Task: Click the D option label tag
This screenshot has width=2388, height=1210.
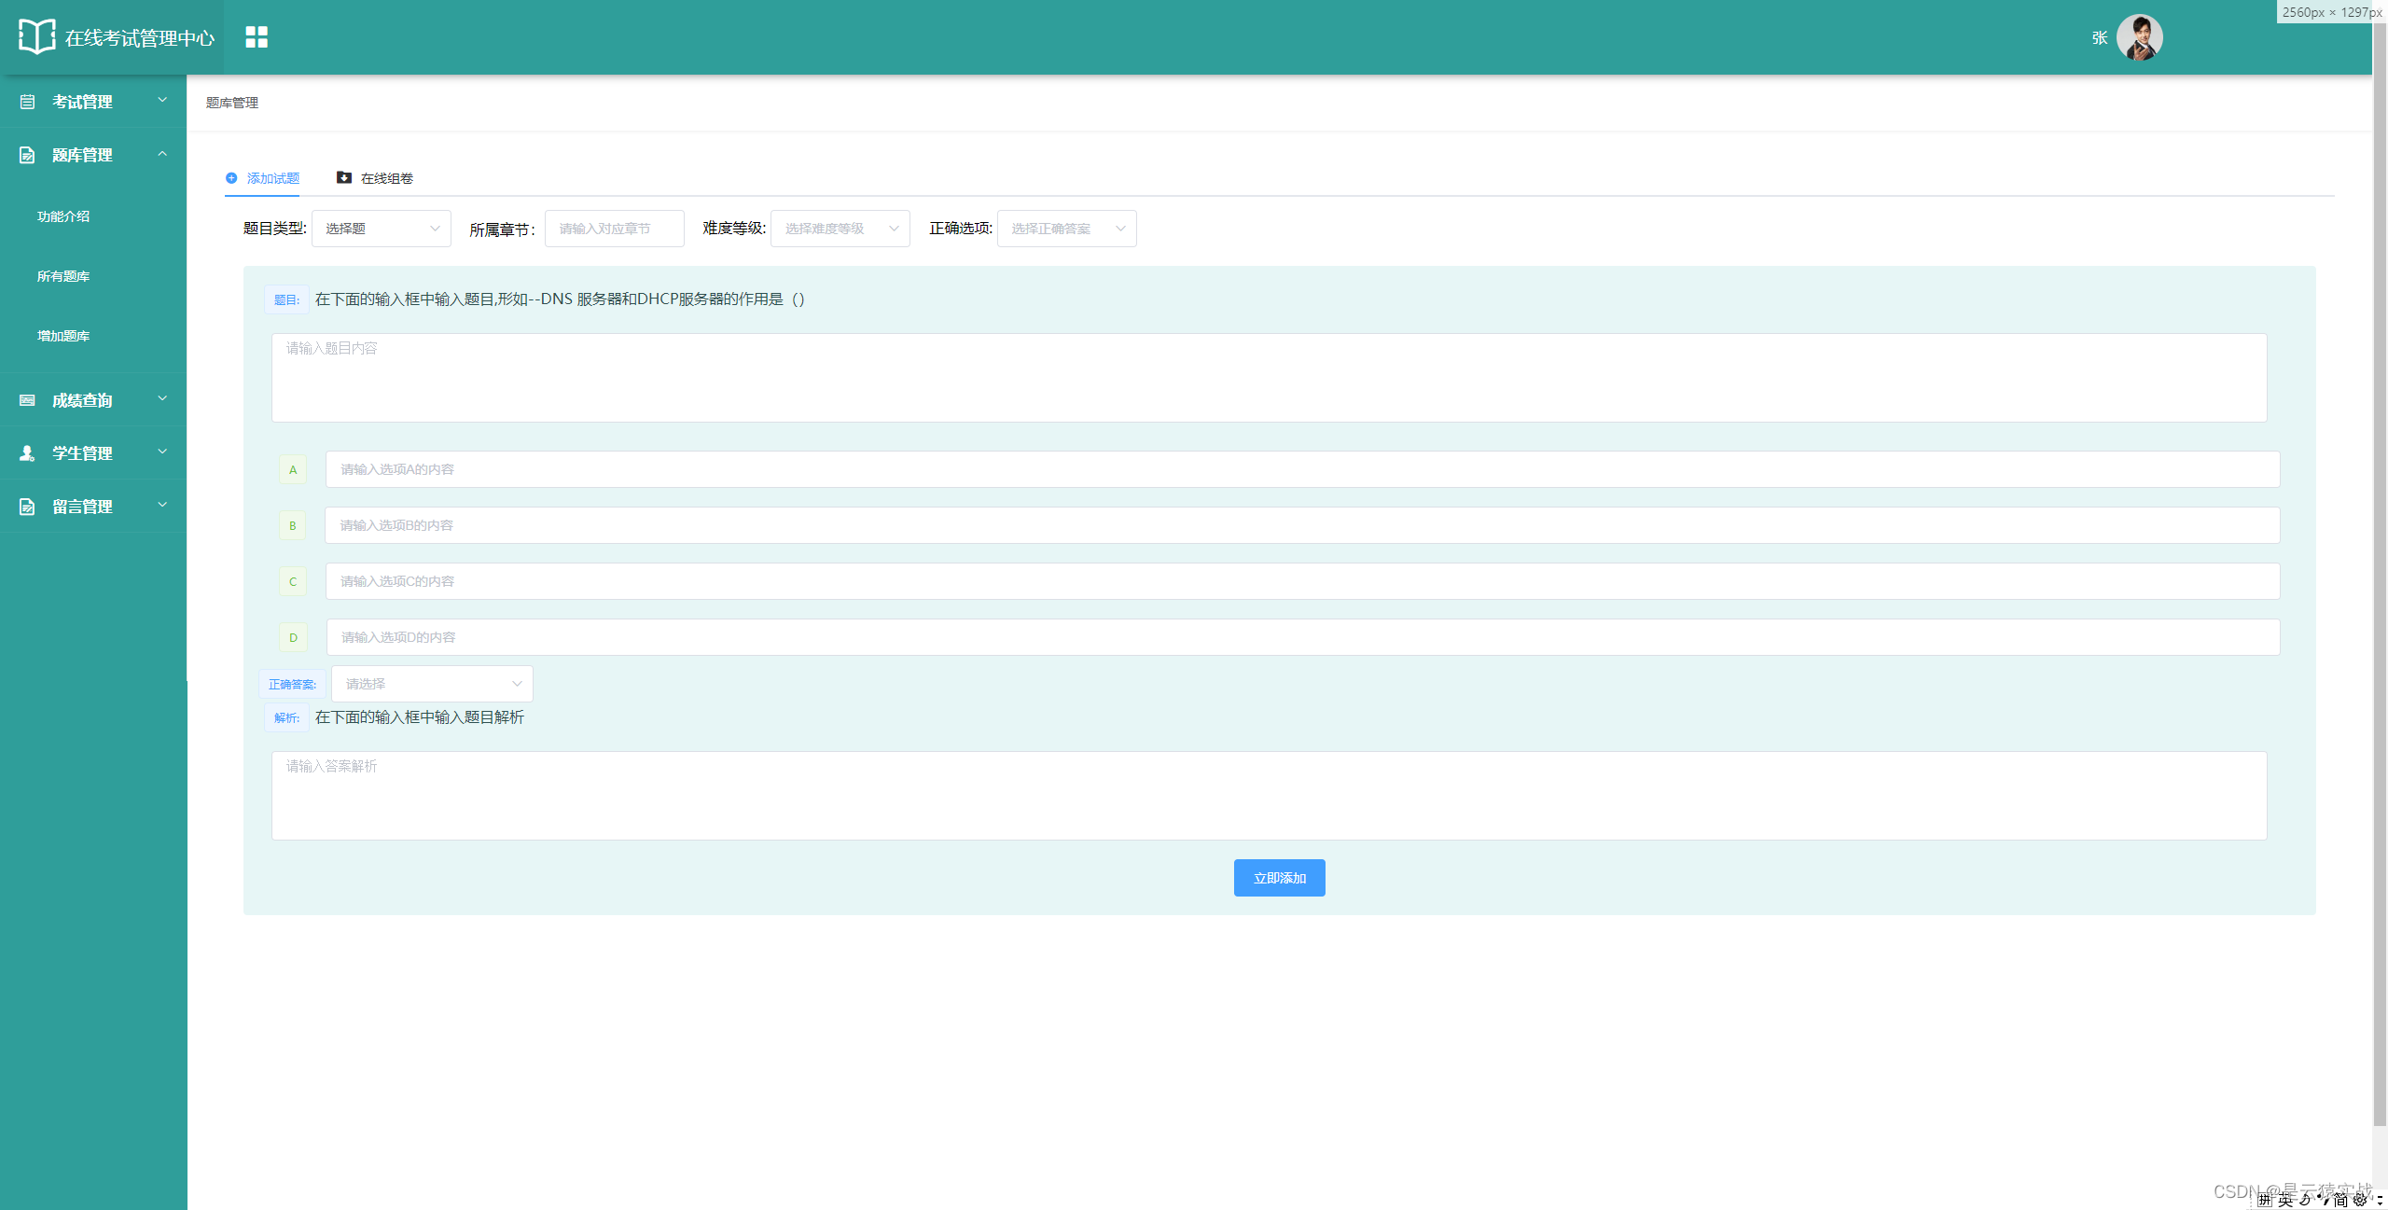Action: coord(293,637)
